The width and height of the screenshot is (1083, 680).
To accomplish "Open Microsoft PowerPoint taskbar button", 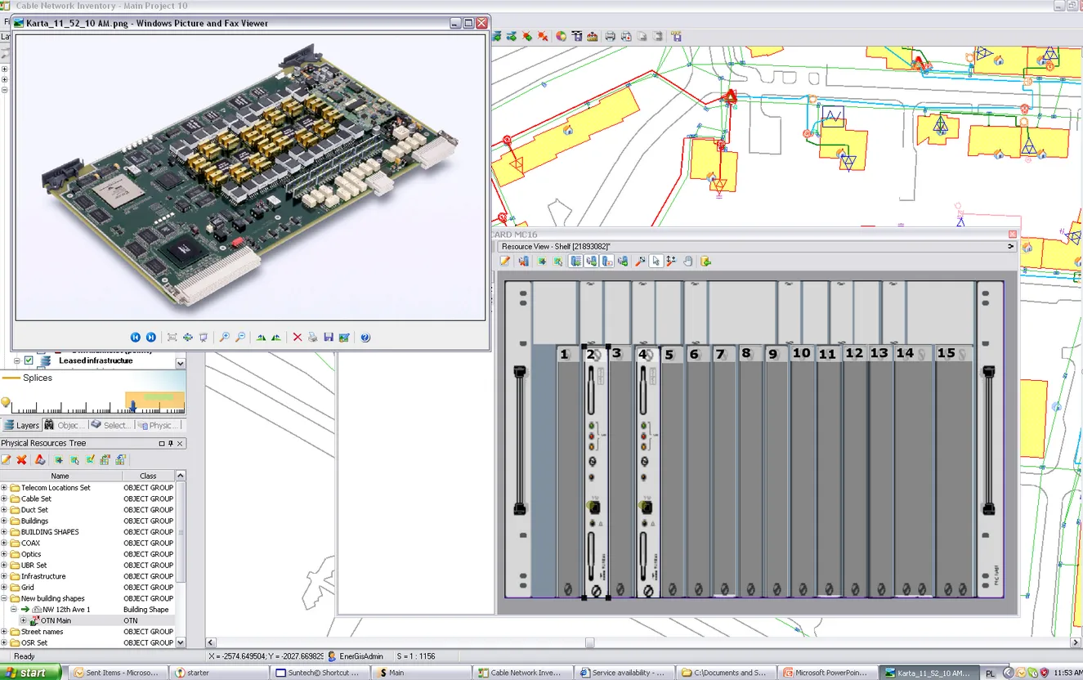I will 828,673.
